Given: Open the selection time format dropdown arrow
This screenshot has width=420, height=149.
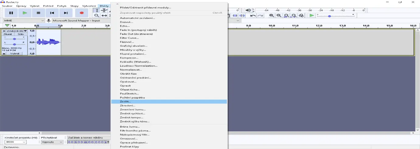Looking at the screenshot, I should (108, 142).
